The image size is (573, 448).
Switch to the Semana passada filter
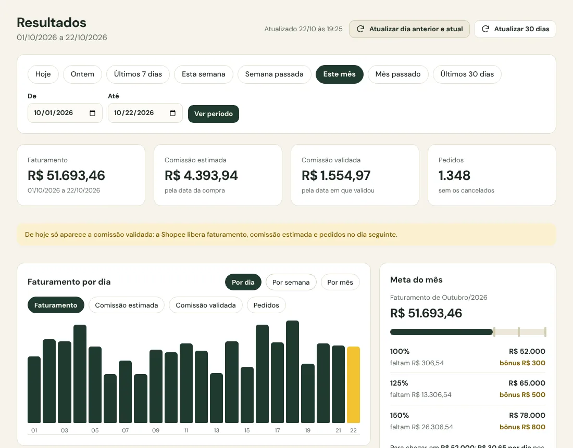pos(275,74)
